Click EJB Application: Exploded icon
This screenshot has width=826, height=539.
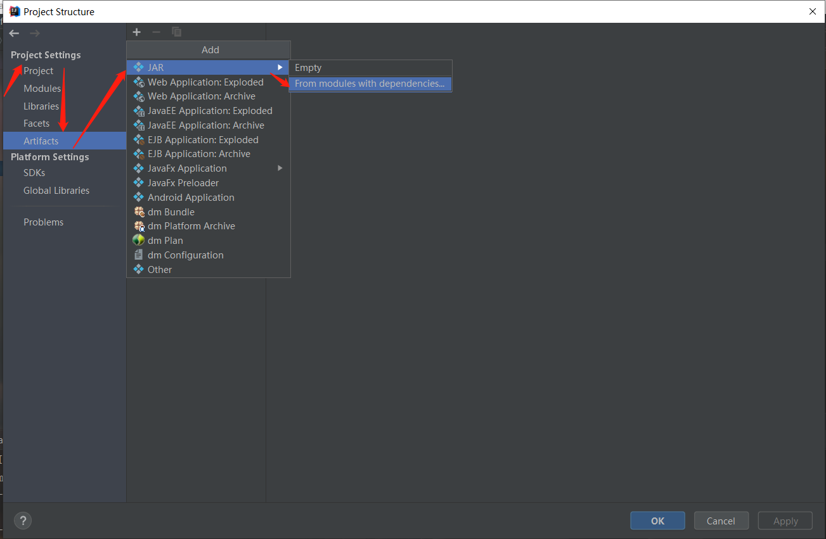click(x=139, y=139)
